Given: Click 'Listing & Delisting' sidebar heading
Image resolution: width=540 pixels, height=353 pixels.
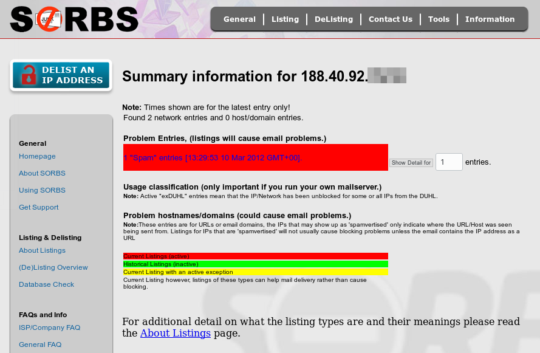Looking at the screenshot, I should pyautogui.click(x=50, y=238).
